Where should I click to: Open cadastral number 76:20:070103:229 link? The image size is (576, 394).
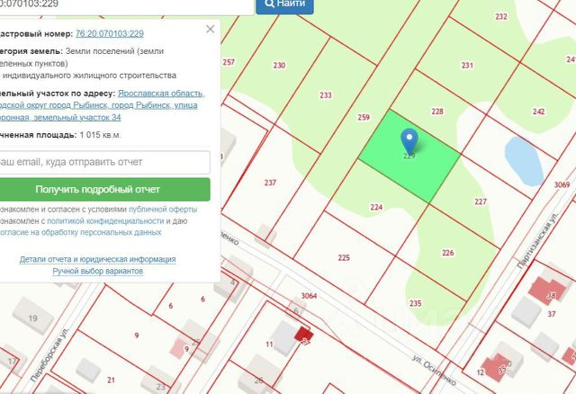110,34
